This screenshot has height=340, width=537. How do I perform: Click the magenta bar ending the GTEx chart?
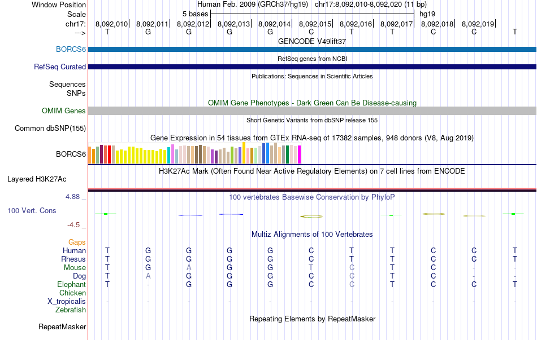[300, 154]
